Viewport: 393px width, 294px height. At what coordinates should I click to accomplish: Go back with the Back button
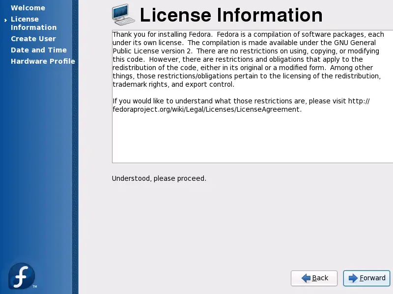tap(314, 278)
